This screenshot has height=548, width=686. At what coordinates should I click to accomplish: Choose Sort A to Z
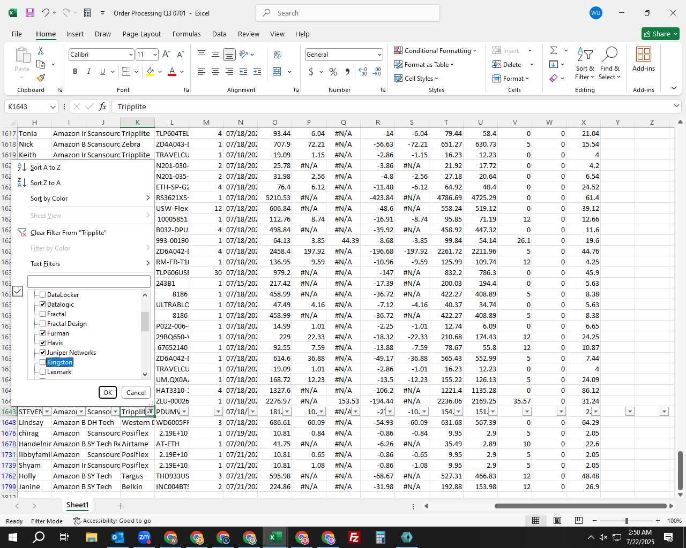pos(83,168)
